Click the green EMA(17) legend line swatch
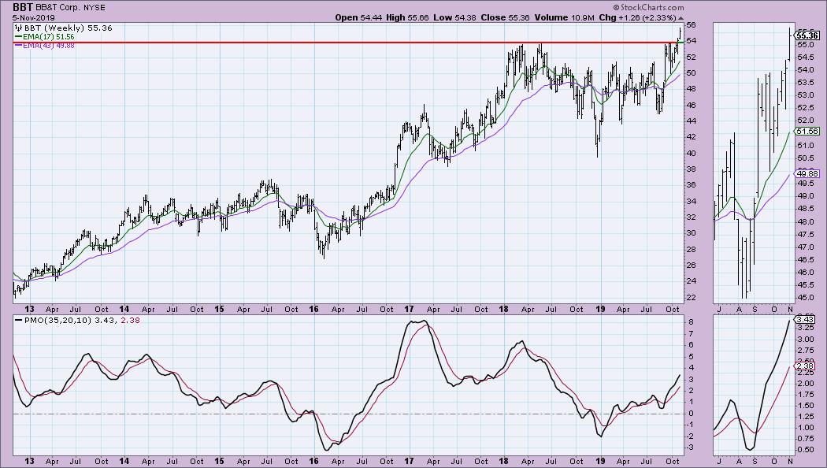Screen dimensions: 827x468 click(x=18, y=37)
